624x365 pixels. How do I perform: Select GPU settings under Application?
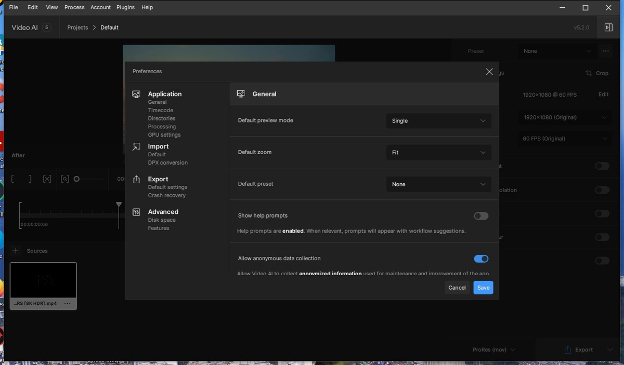tap(164, 135)
